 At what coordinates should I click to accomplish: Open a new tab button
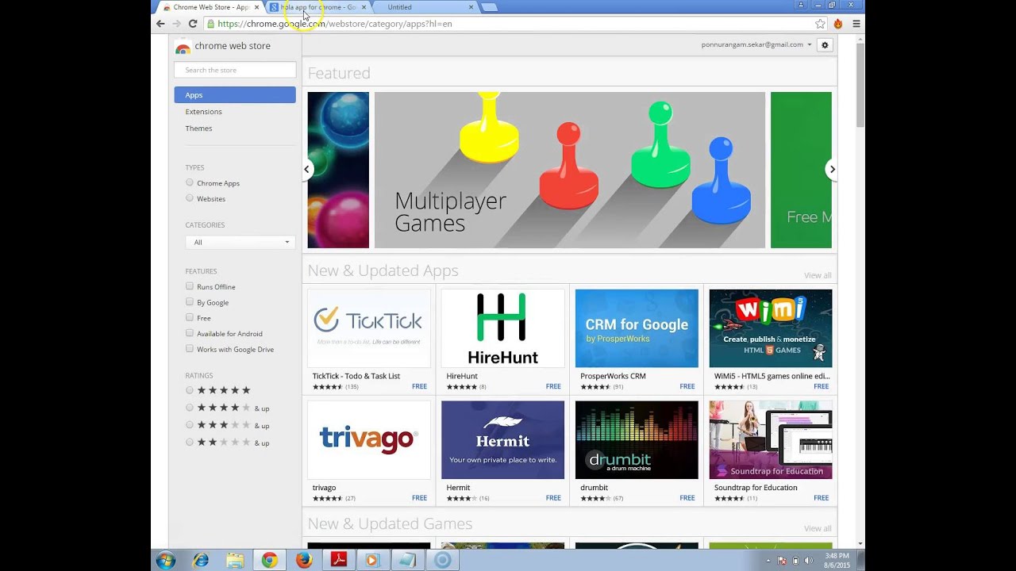[489, 7]
